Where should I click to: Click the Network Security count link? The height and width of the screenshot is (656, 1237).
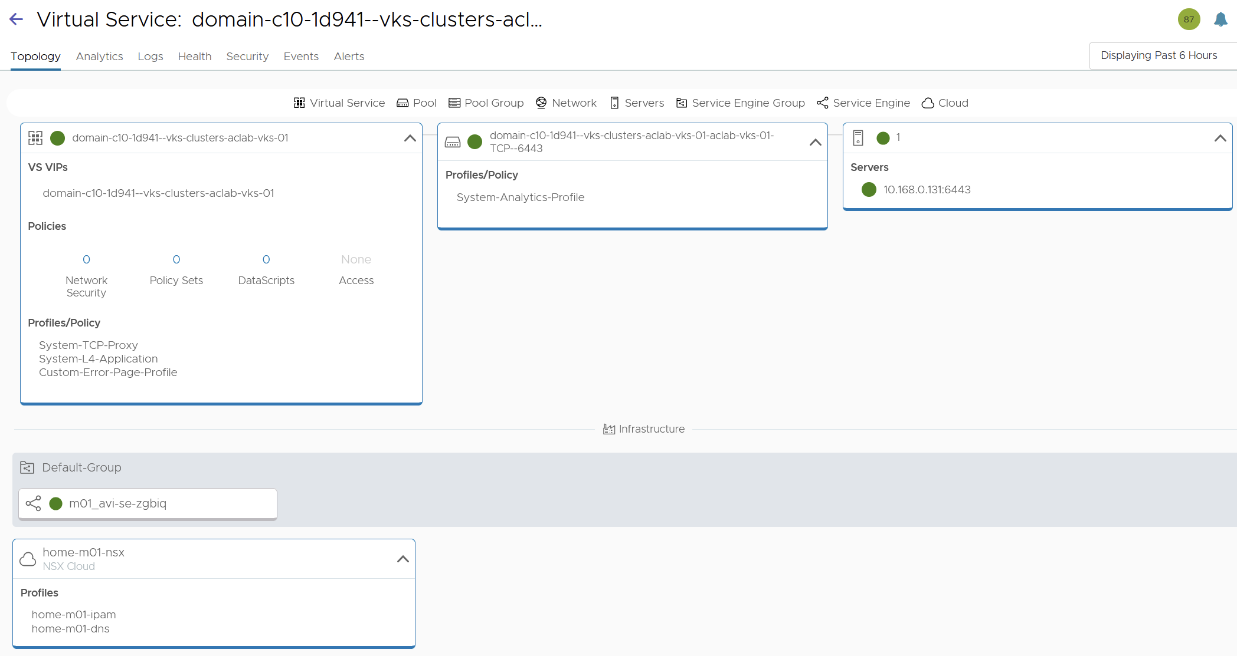pos(86,260)
